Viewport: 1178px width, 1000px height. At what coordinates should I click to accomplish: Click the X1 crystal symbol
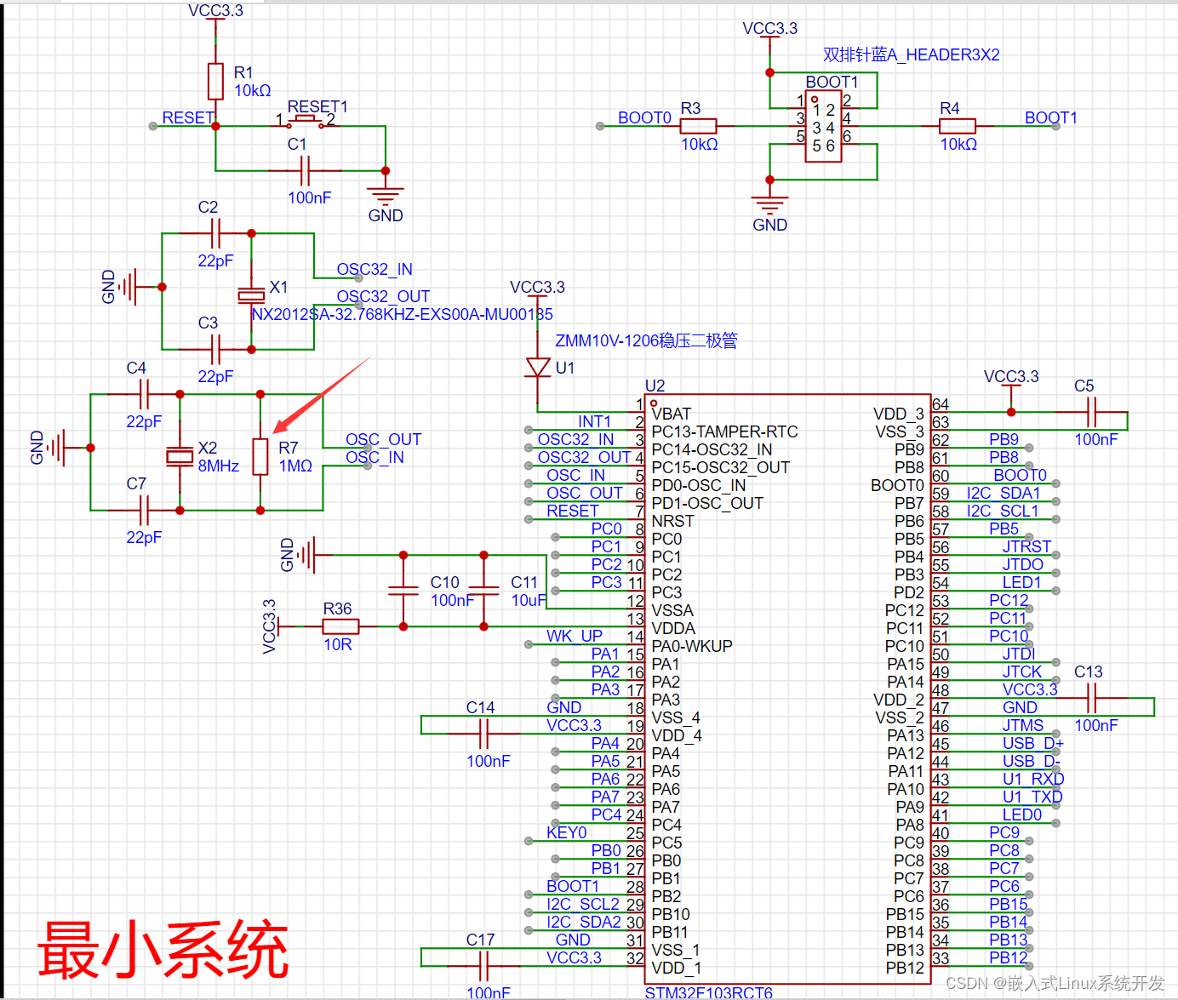pos(251,294)
